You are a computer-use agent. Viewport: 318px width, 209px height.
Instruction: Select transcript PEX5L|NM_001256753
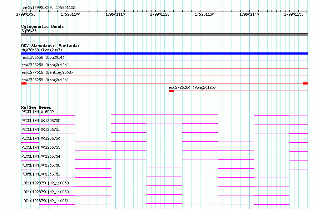(x=41, y=147)
